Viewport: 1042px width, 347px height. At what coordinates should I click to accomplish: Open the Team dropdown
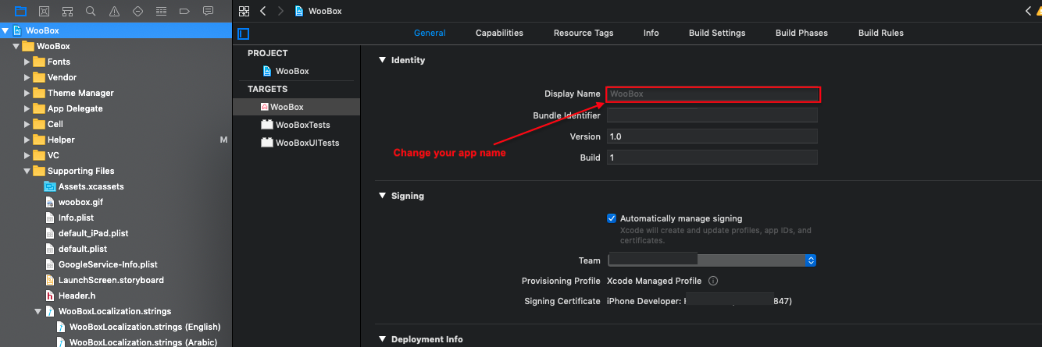[712, 260]
